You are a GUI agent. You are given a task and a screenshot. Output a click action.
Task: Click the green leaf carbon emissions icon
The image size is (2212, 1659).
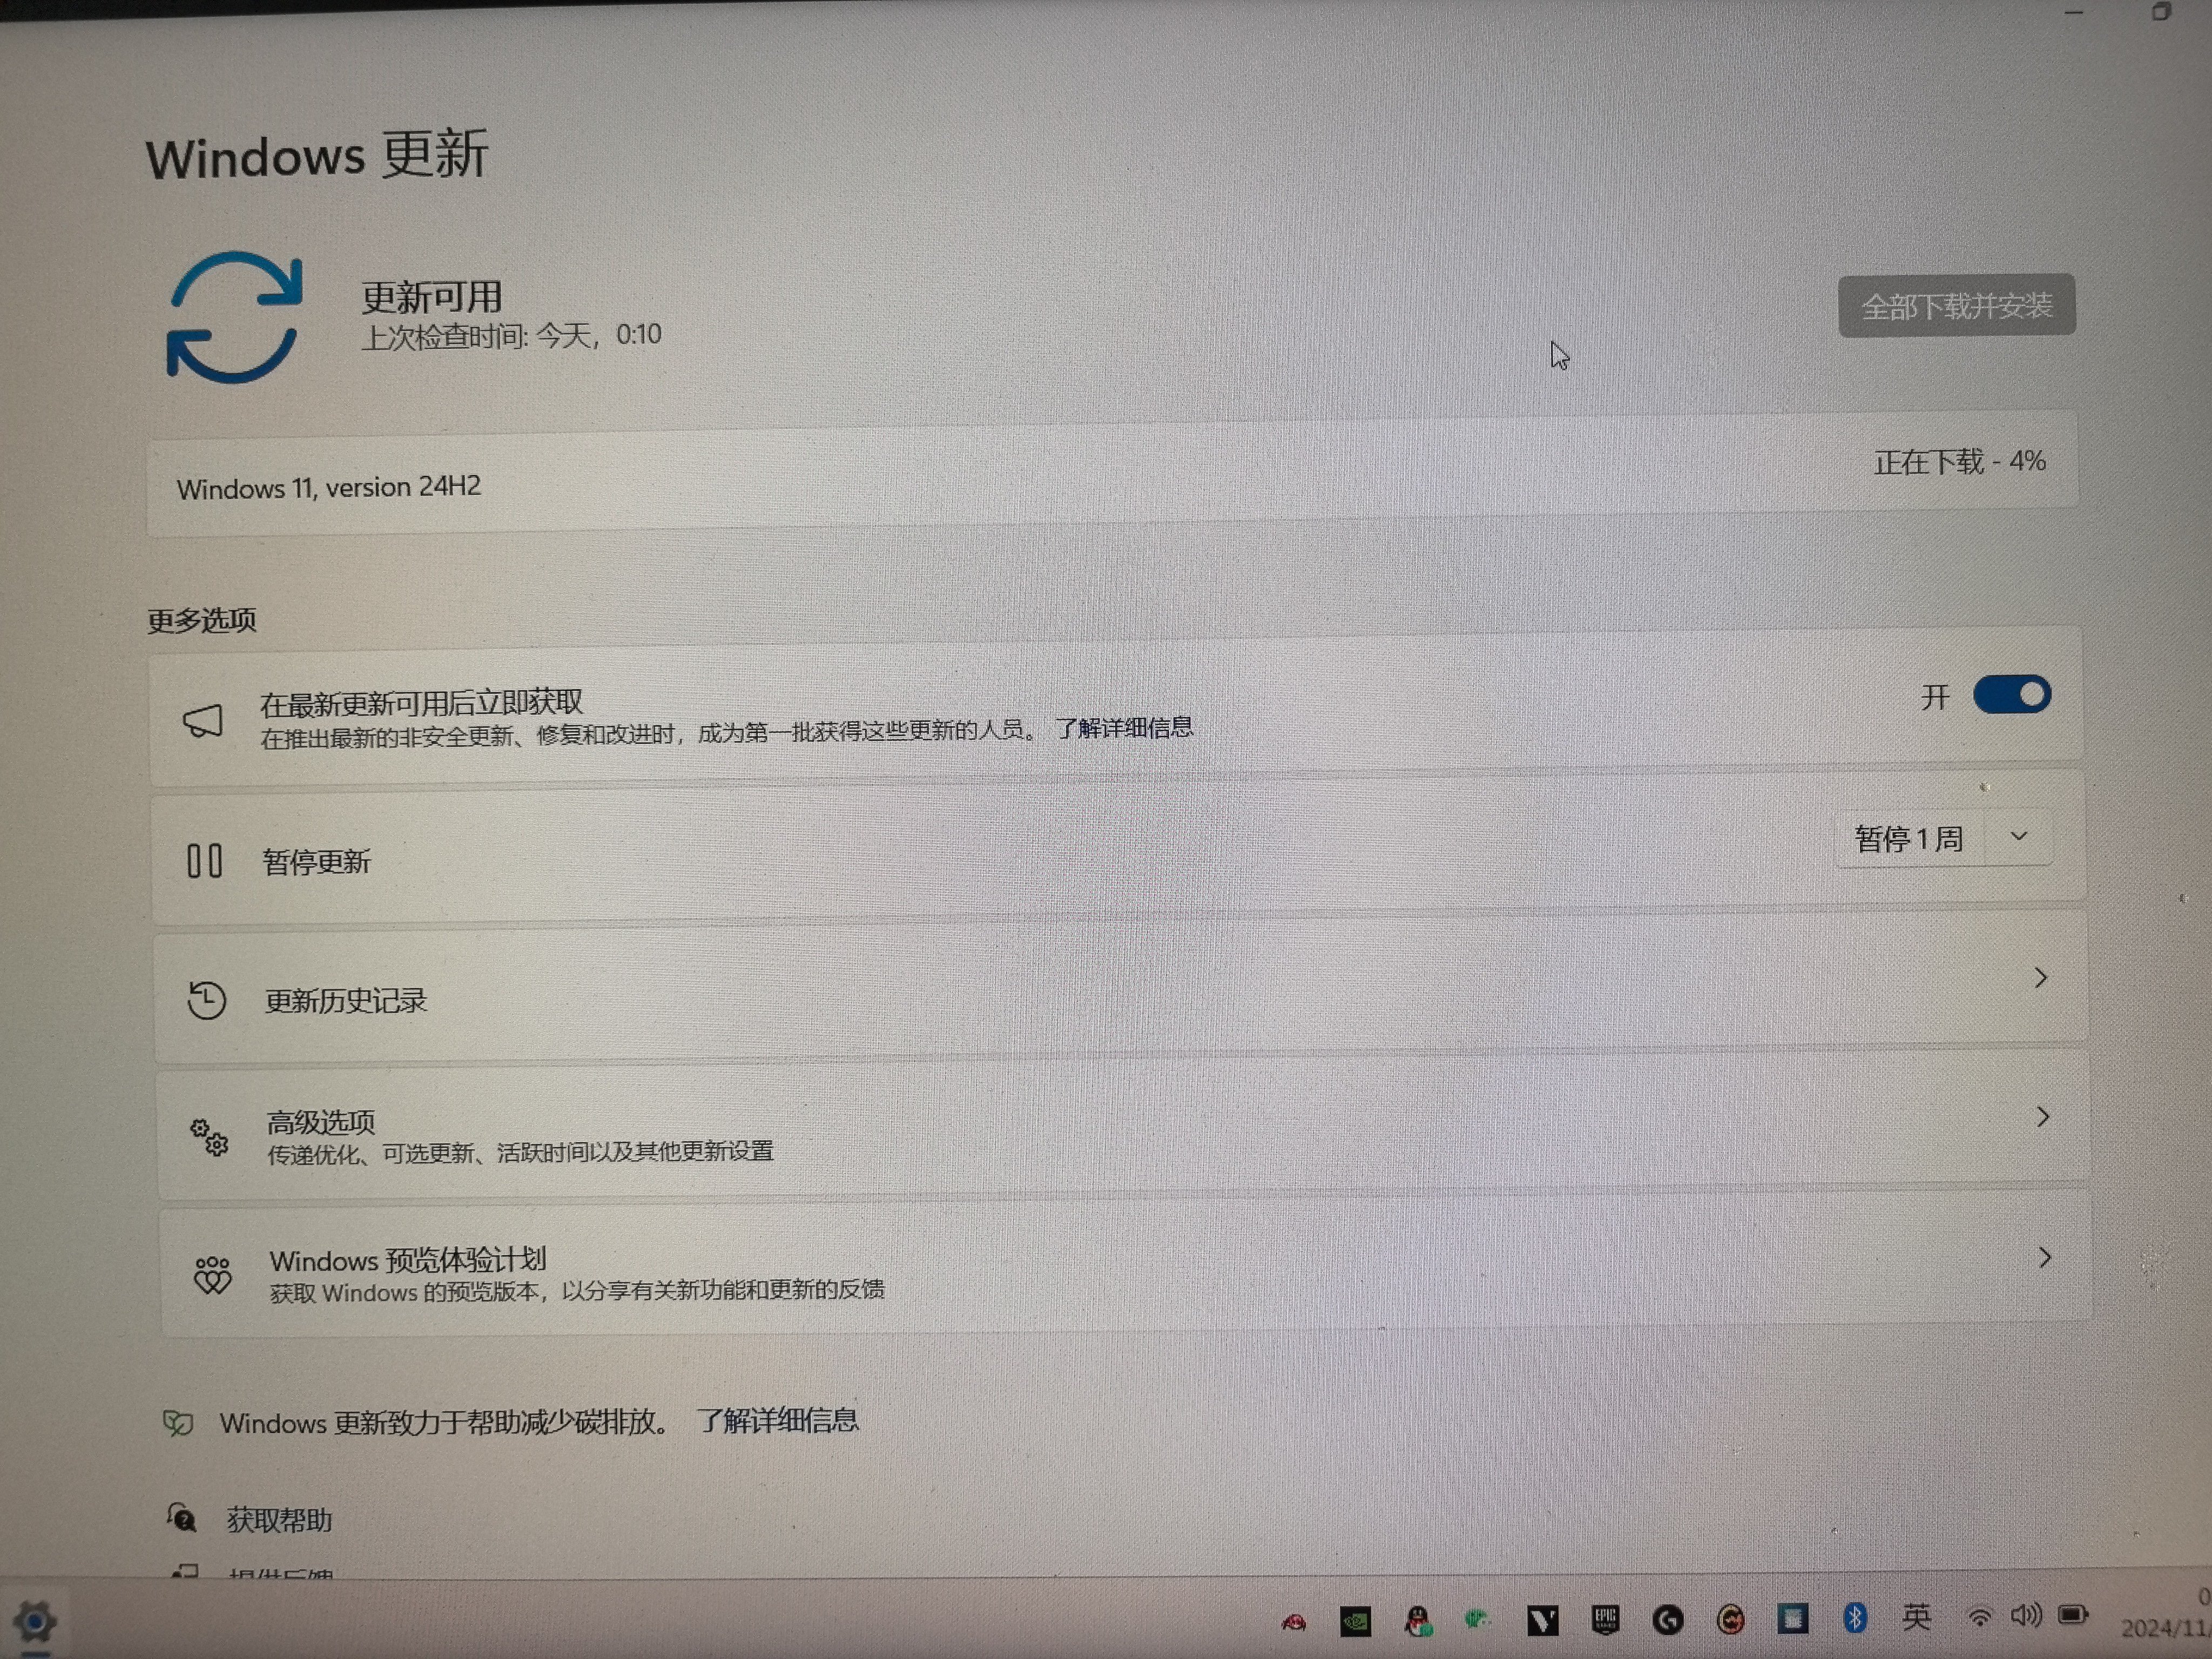(x=178, y=1422)
